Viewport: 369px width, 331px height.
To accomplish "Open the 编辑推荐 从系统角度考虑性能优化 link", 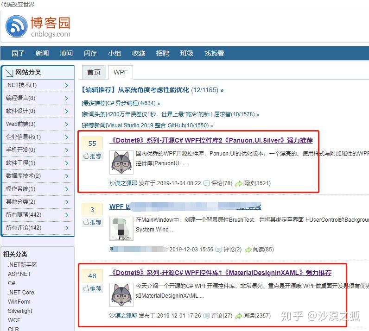I will coord(152,90).
